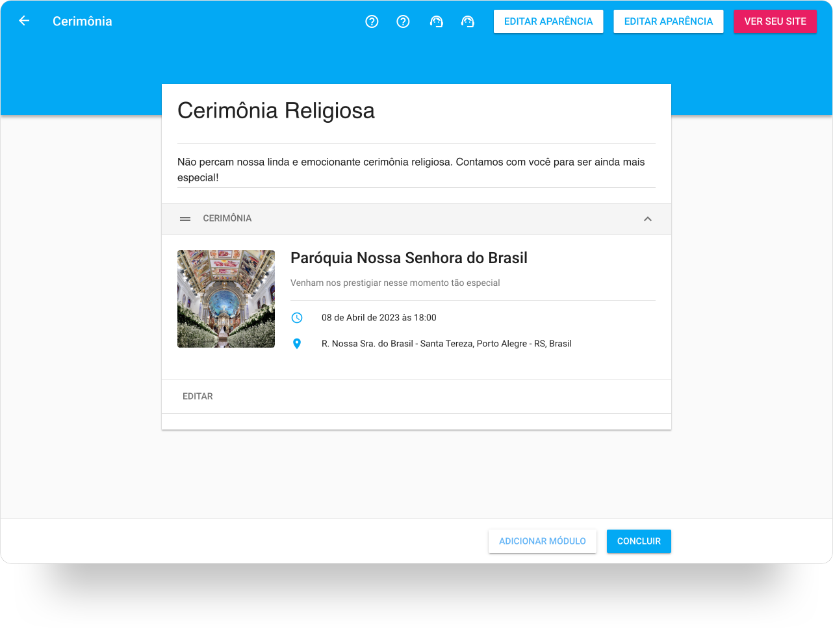Open support via the left headset icon

click(x=436, y=21)
